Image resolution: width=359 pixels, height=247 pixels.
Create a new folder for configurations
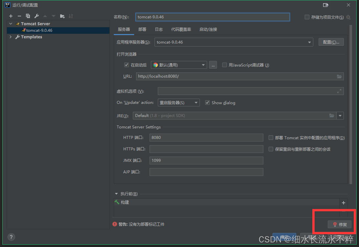pyautogui.click(x=62, y=16)
